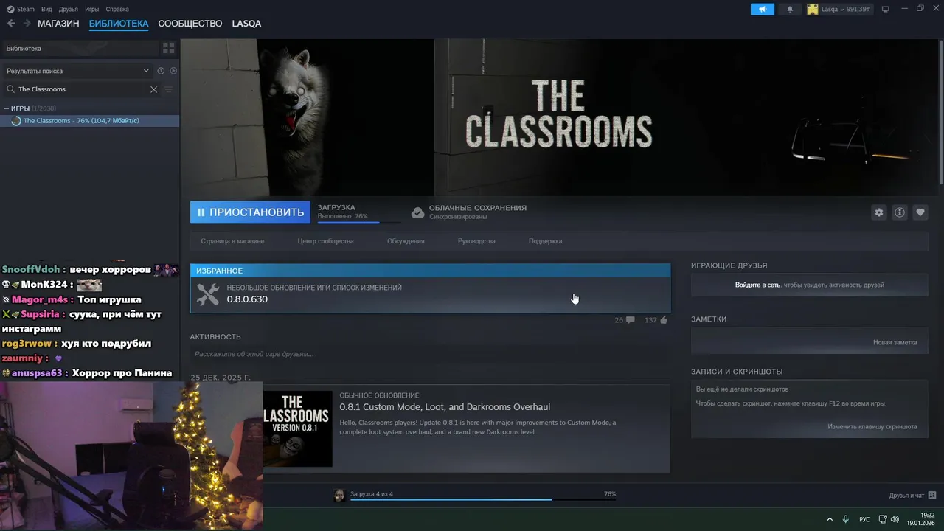Image resolution: width=944 pixels, height=531 pixels.
Task: Click bottom download progress bar Загрузка 4 из 4
Action: (x=483, y=499)
